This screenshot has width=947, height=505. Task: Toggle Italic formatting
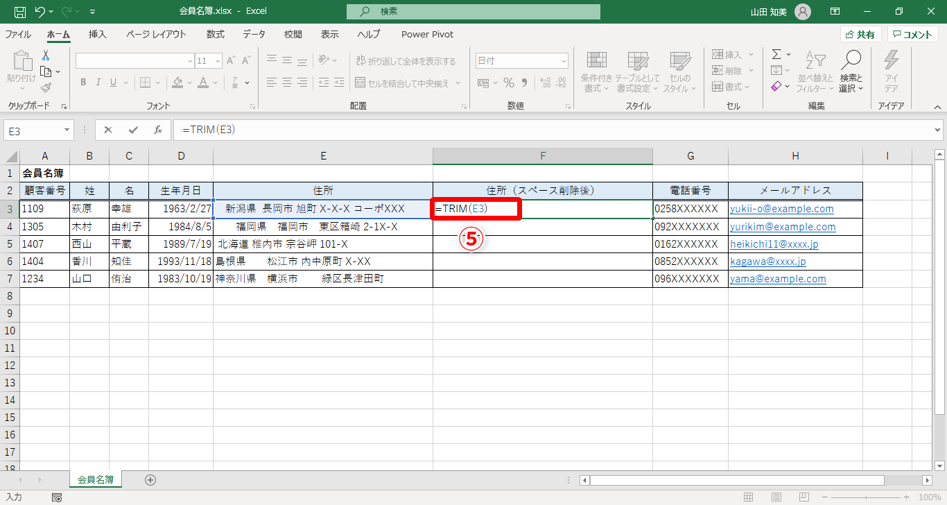[x=100, y=83]
